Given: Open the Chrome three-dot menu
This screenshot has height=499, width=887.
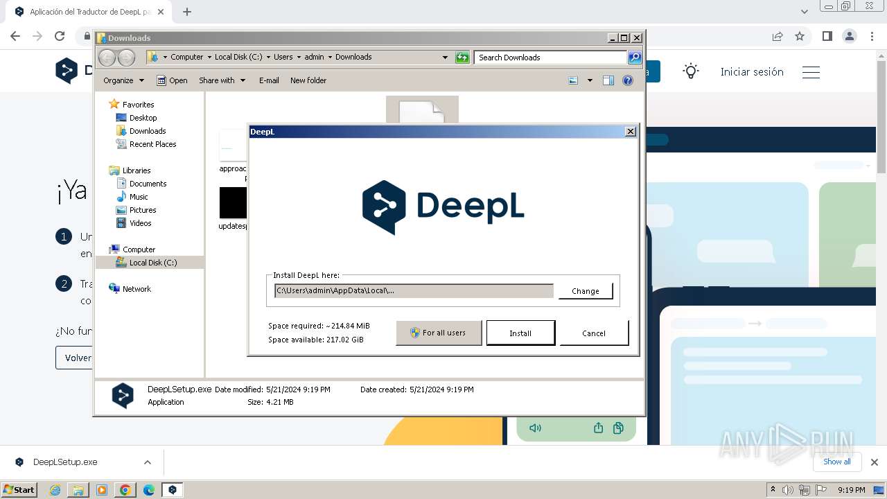Looking at the screenshot, I should click(870, 36).
